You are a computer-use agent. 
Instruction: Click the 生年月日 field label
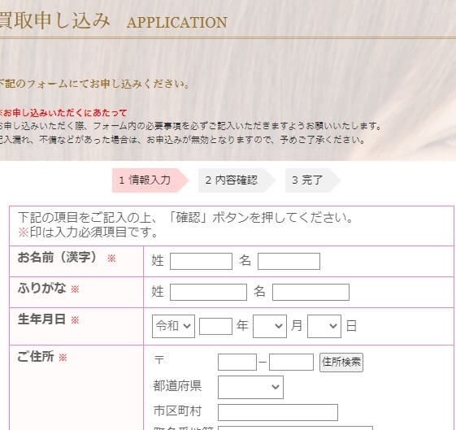tap(41, 319)
